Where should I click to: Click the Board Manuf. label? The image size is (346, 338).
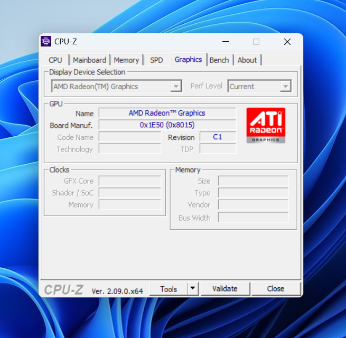[x=71, y=125]
